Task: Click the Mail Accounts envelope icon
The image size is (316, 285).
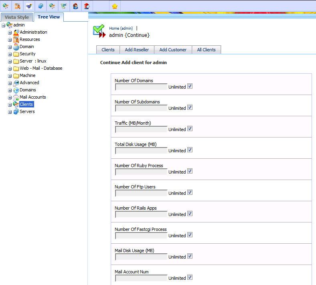Action: [16, 97]
